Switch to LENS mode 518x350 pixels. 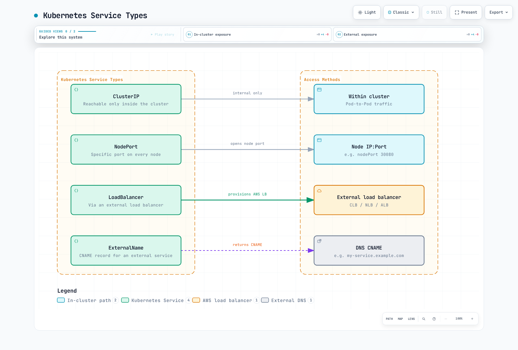tap(411, 319)
